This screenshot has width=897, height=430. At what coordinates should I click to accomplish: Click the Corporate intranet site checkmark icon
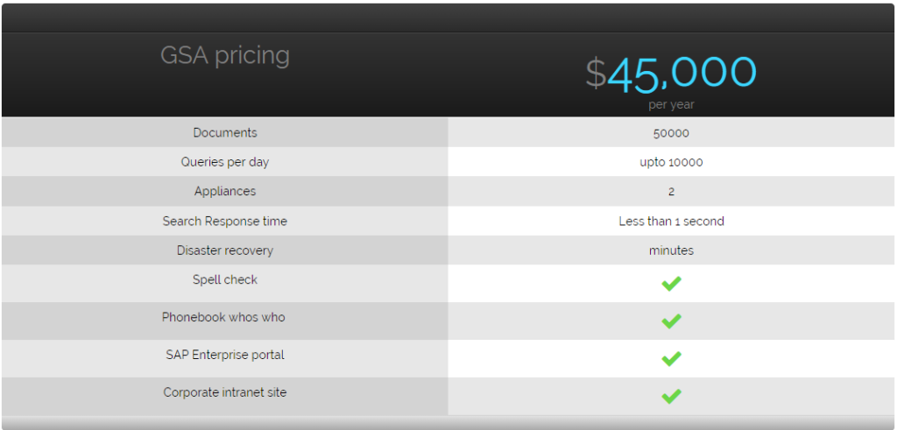pos(671,397)
